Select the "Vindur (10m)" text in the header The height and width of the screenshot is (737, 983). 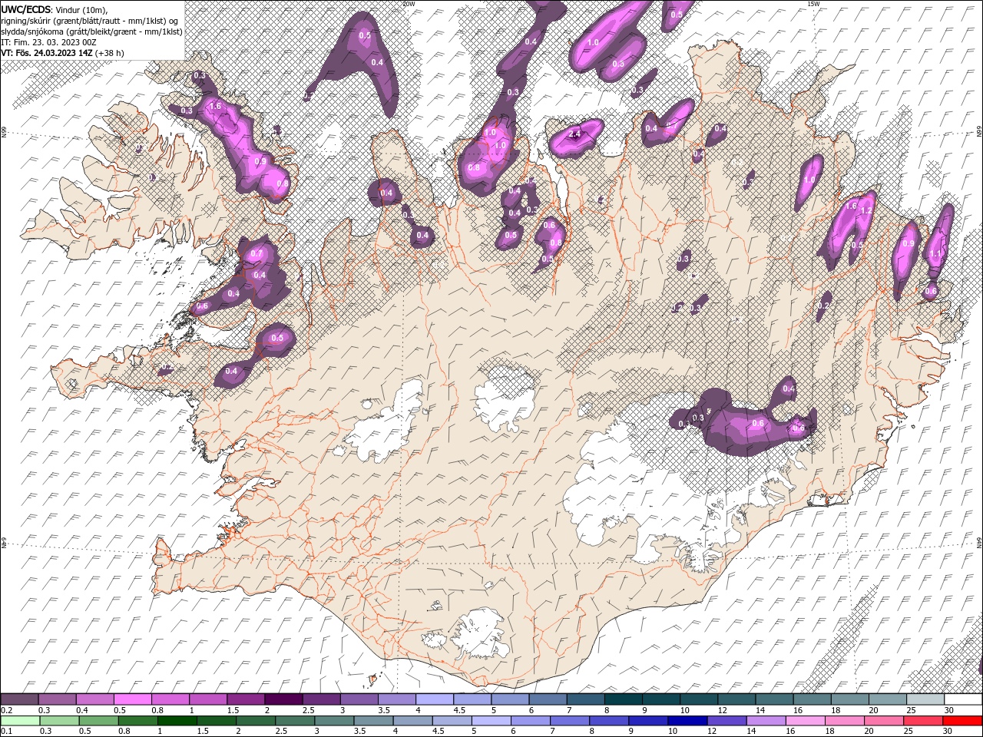click(x=81, y=9)
